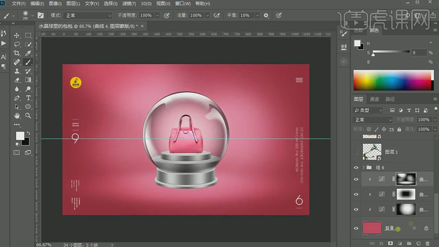Hide the 组 6 layer group
Viewport: 439px width, 247px height.
tap(356, 168)
